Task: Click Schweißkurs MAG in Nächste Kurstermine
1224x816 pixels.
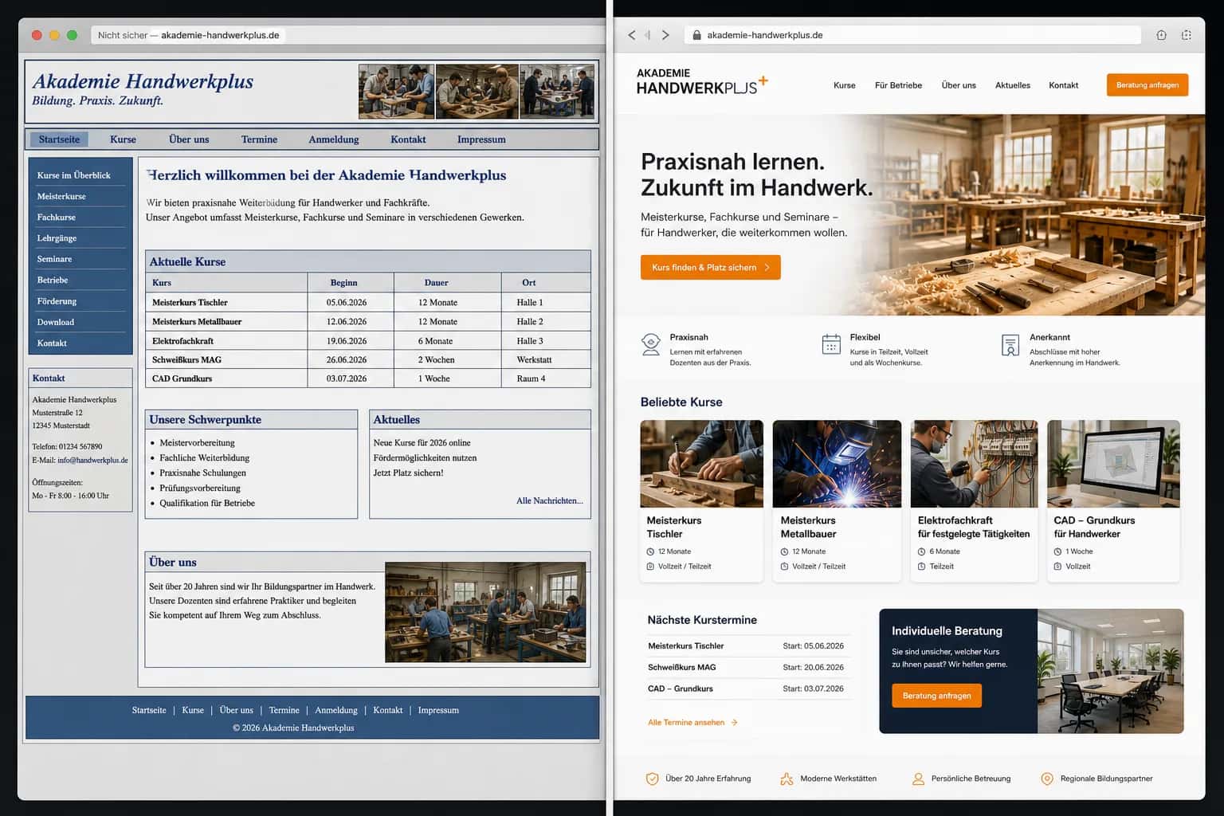Action: pos(681,667)
